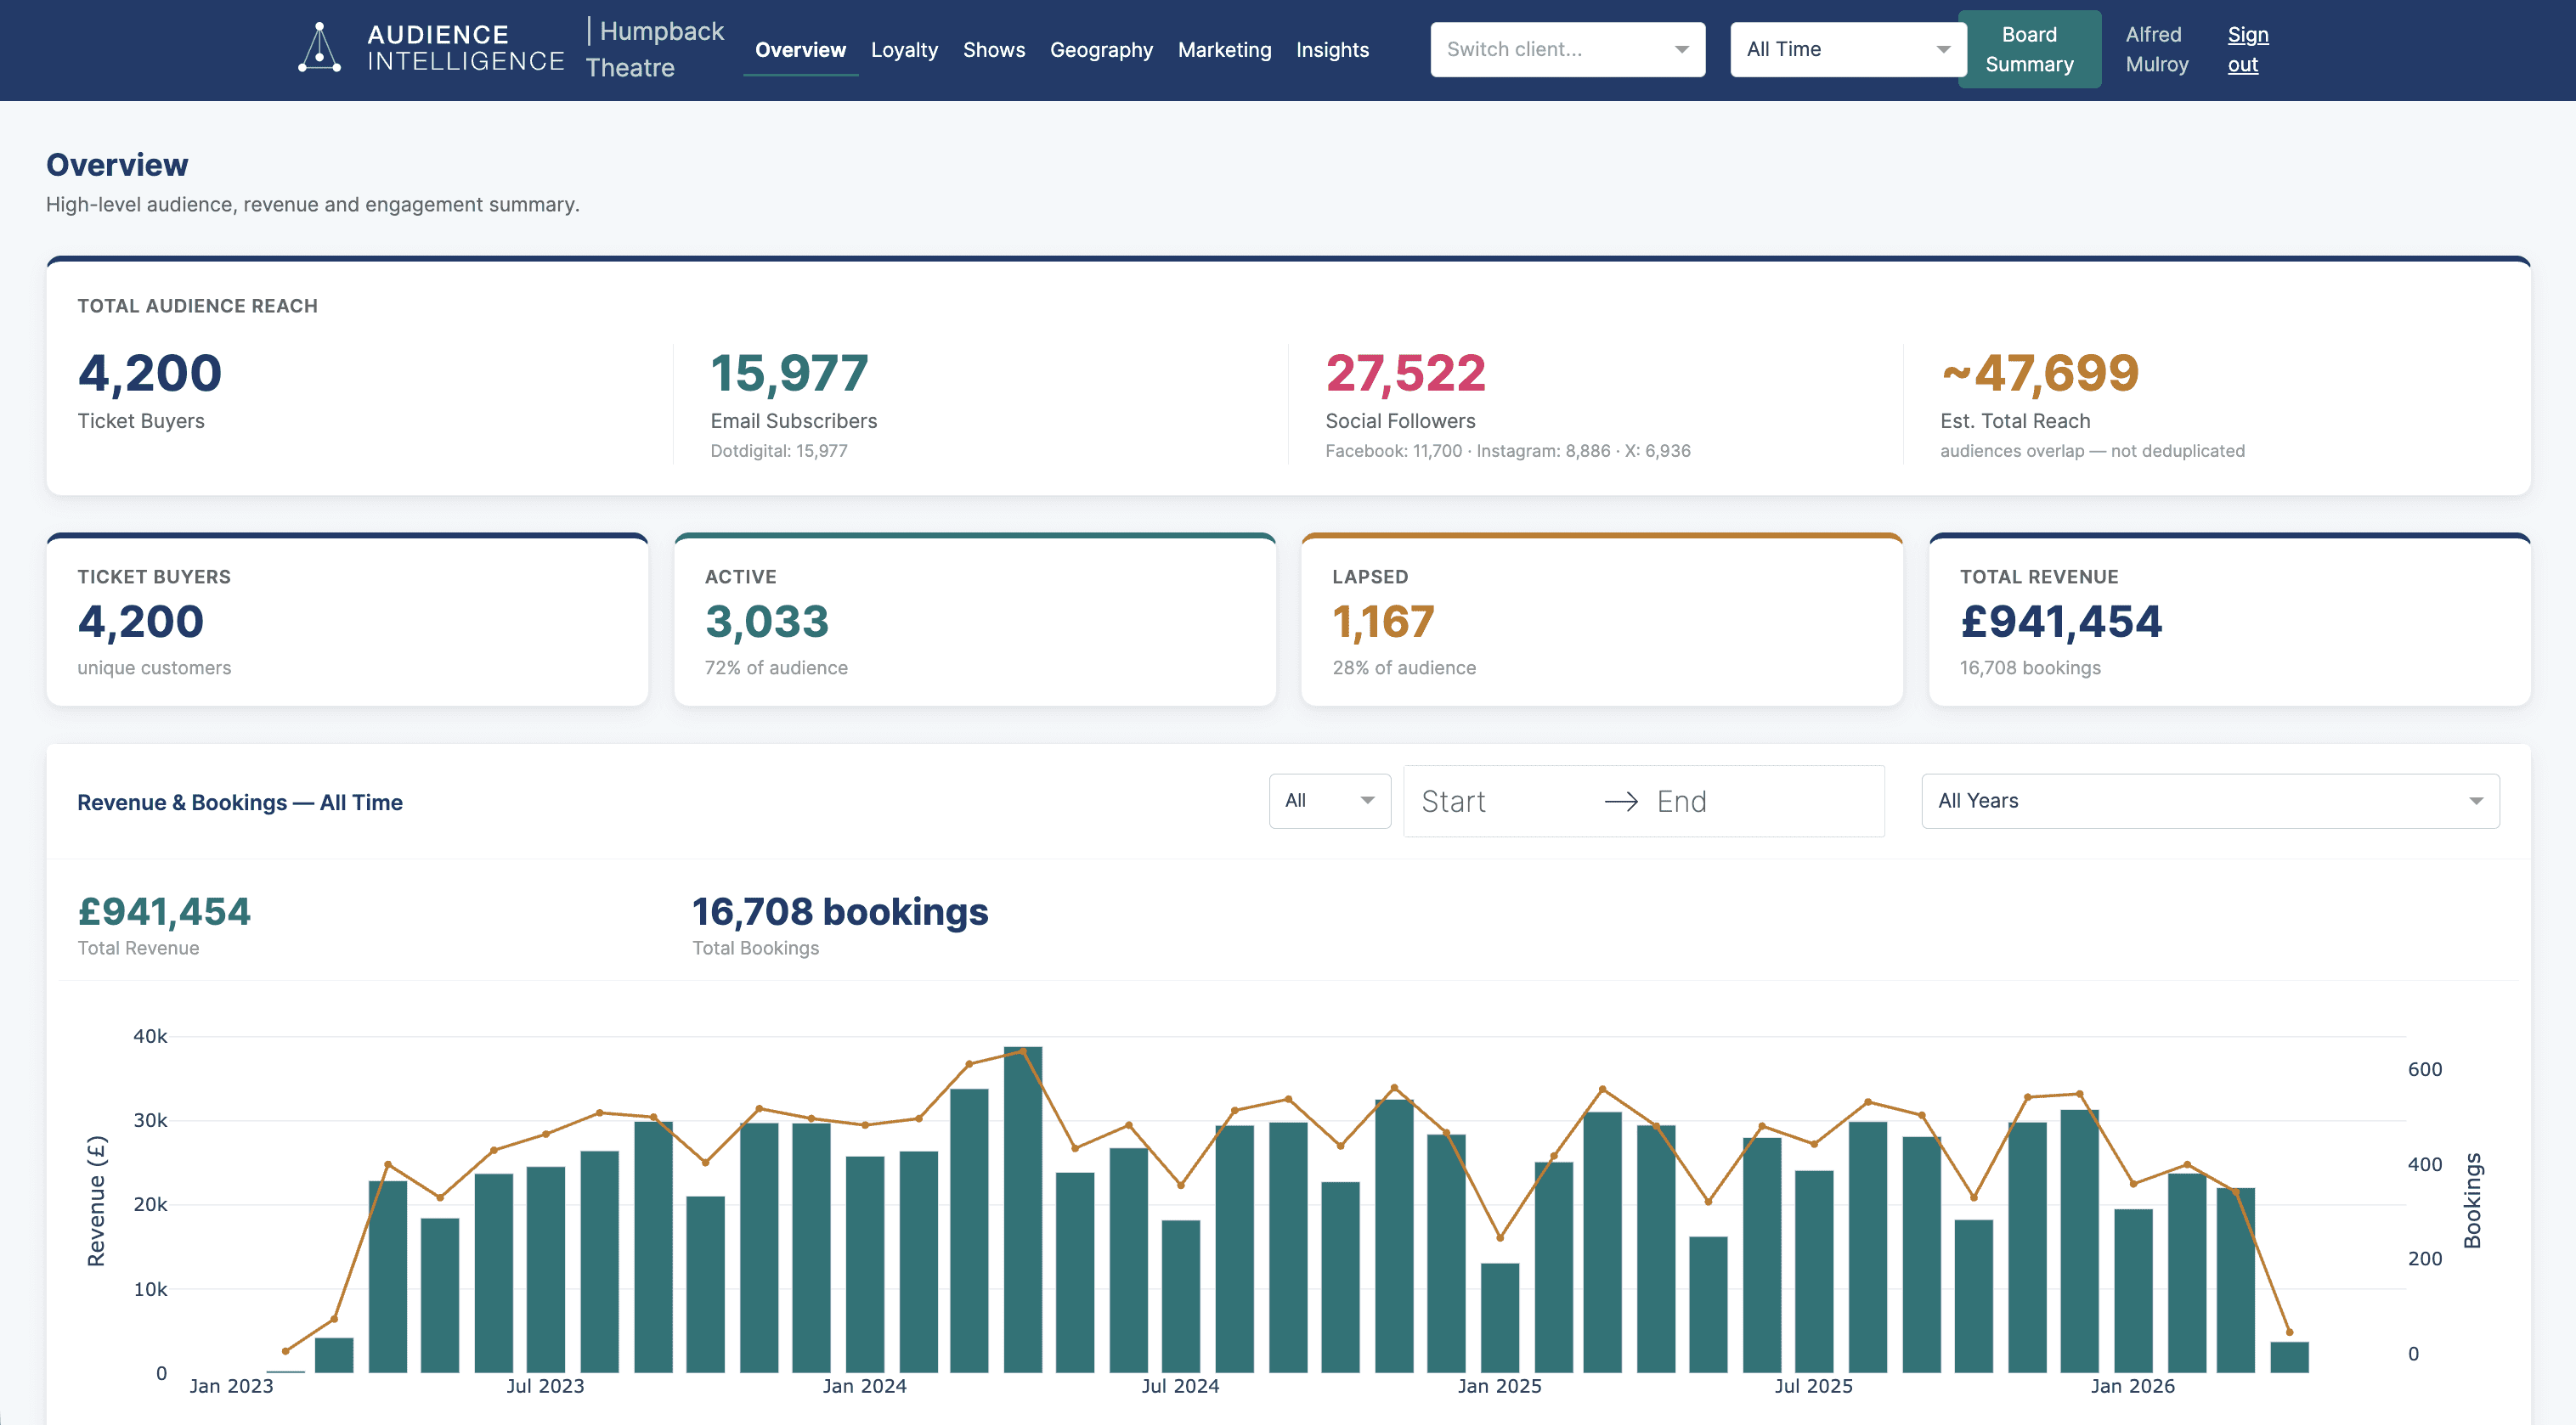The width and height of the screenshot is (2576, 1425).
Task: Switch to the Loyalty tab
Action: click(904, 49)
